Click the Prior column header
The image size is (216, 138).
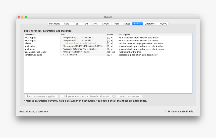click(x=83, y=35)
